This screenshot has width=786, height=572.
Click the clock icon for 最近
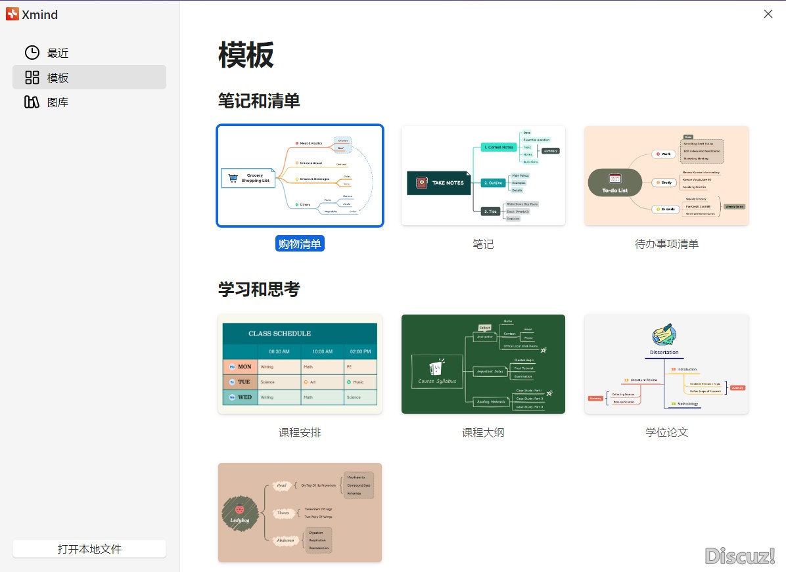tap(32, 52)
